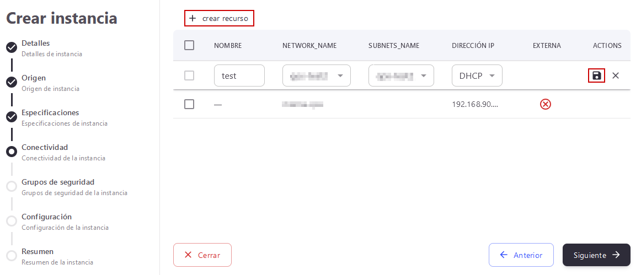Screen dimensions: 641x275
Task: Expand the SUBNETS_NAME dropdown
Action: pos(401,76)
